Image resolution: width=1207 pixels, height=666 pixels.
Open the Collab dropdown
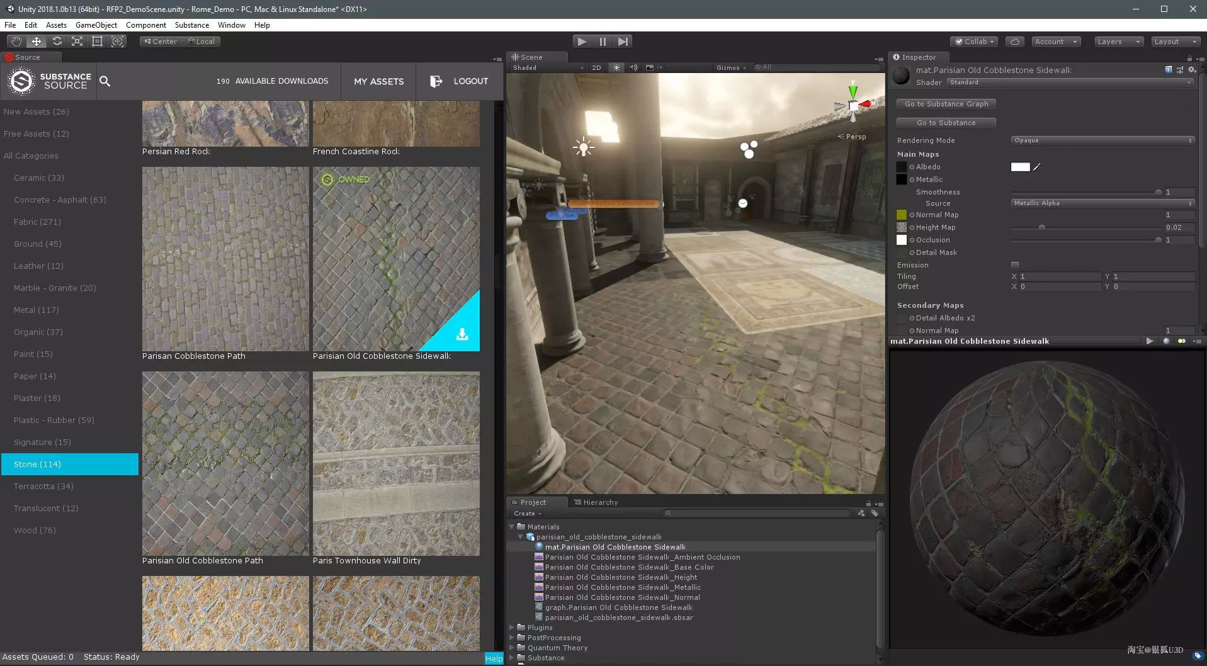tap(974, 42)
